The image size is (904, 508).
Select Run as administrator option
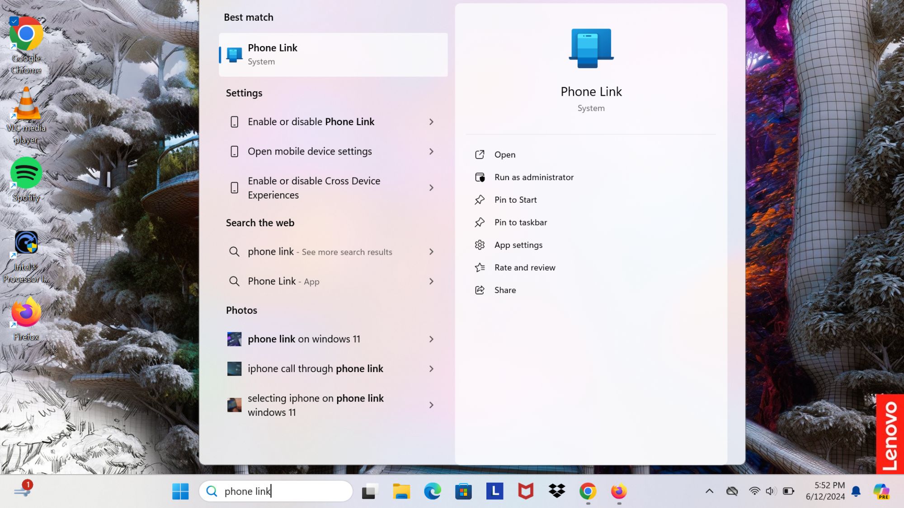point(534,177)
